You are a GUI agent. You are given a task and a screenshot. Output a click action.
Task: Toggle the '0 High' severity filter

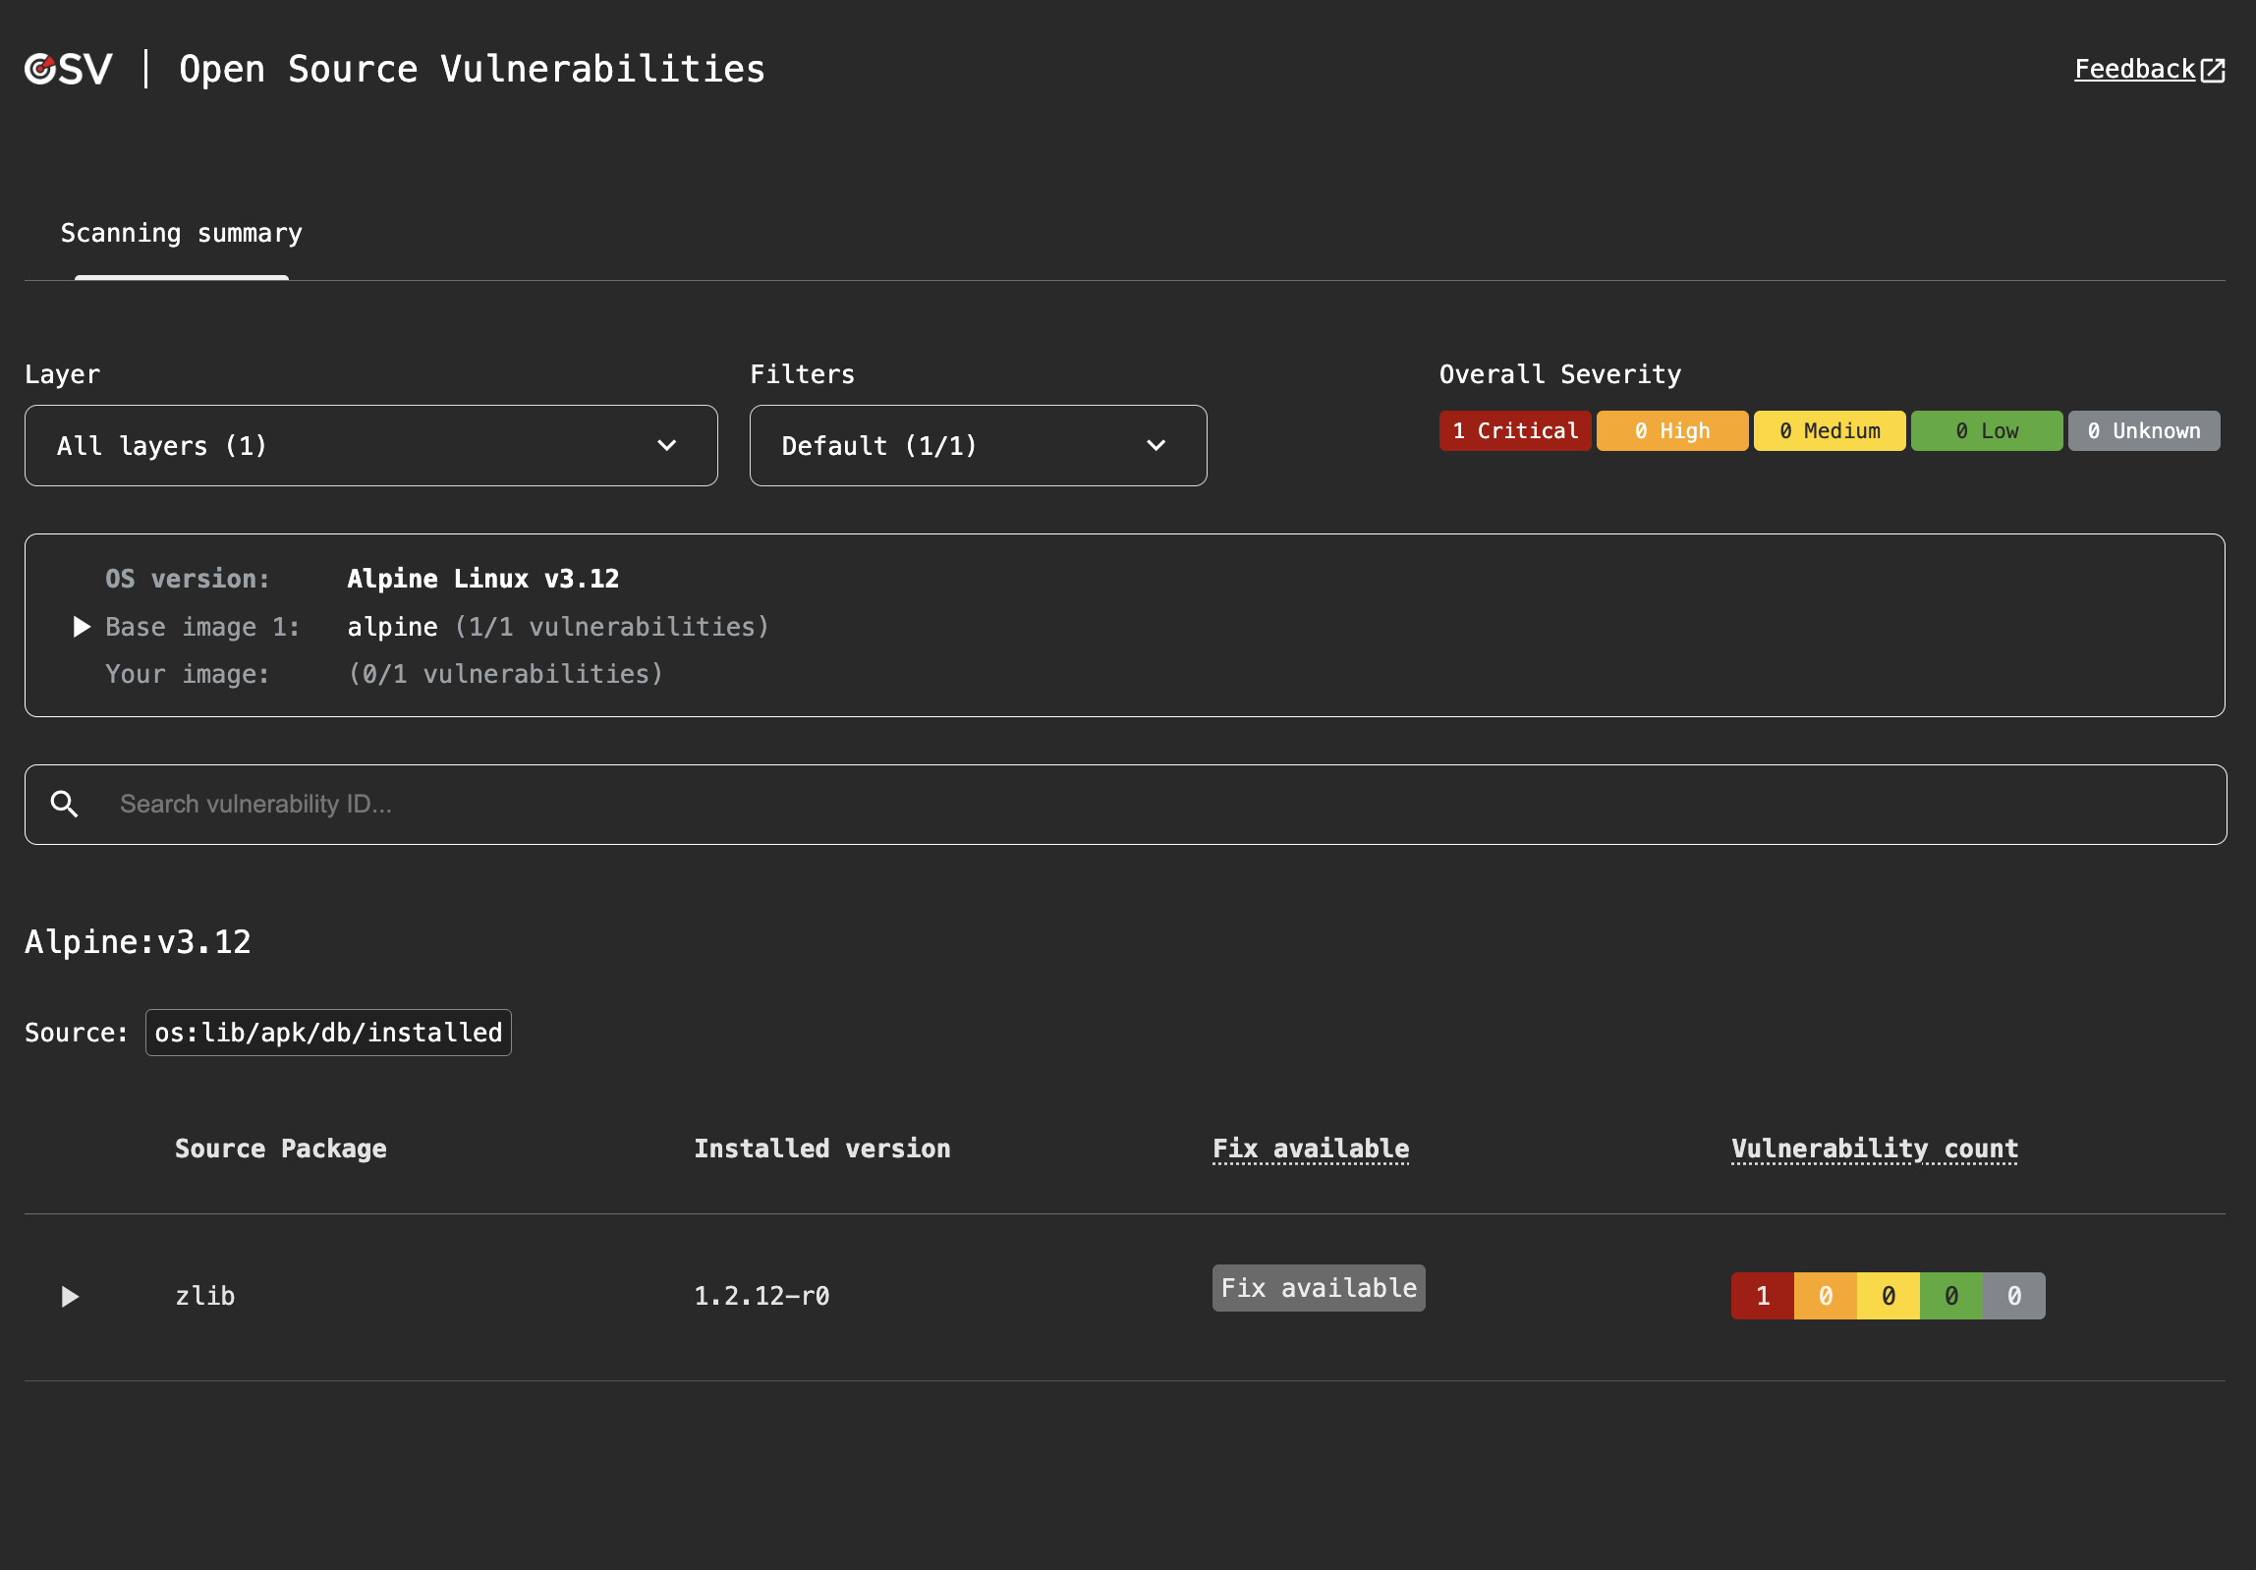(1671, 430)
